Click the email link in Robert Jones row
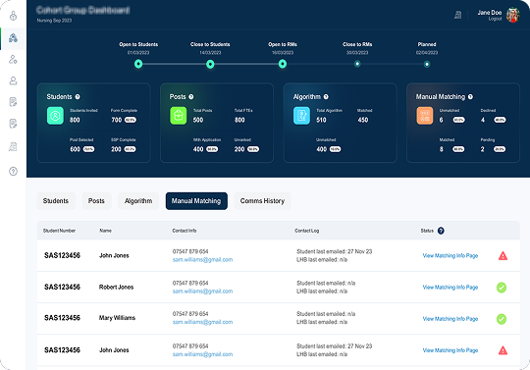The height and width of the screenshot is (370, 530). point(202,291)
